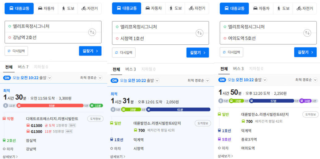Choose 도보 walking mode in 시청역 panel
The image size is (320, 159).
pyautogui.click(x=175, y=9)
